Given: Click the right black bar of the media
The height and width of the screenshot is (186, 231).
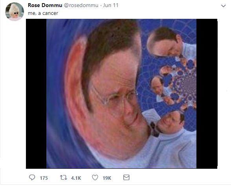Looking at the screenshot, I should [207, 94].
